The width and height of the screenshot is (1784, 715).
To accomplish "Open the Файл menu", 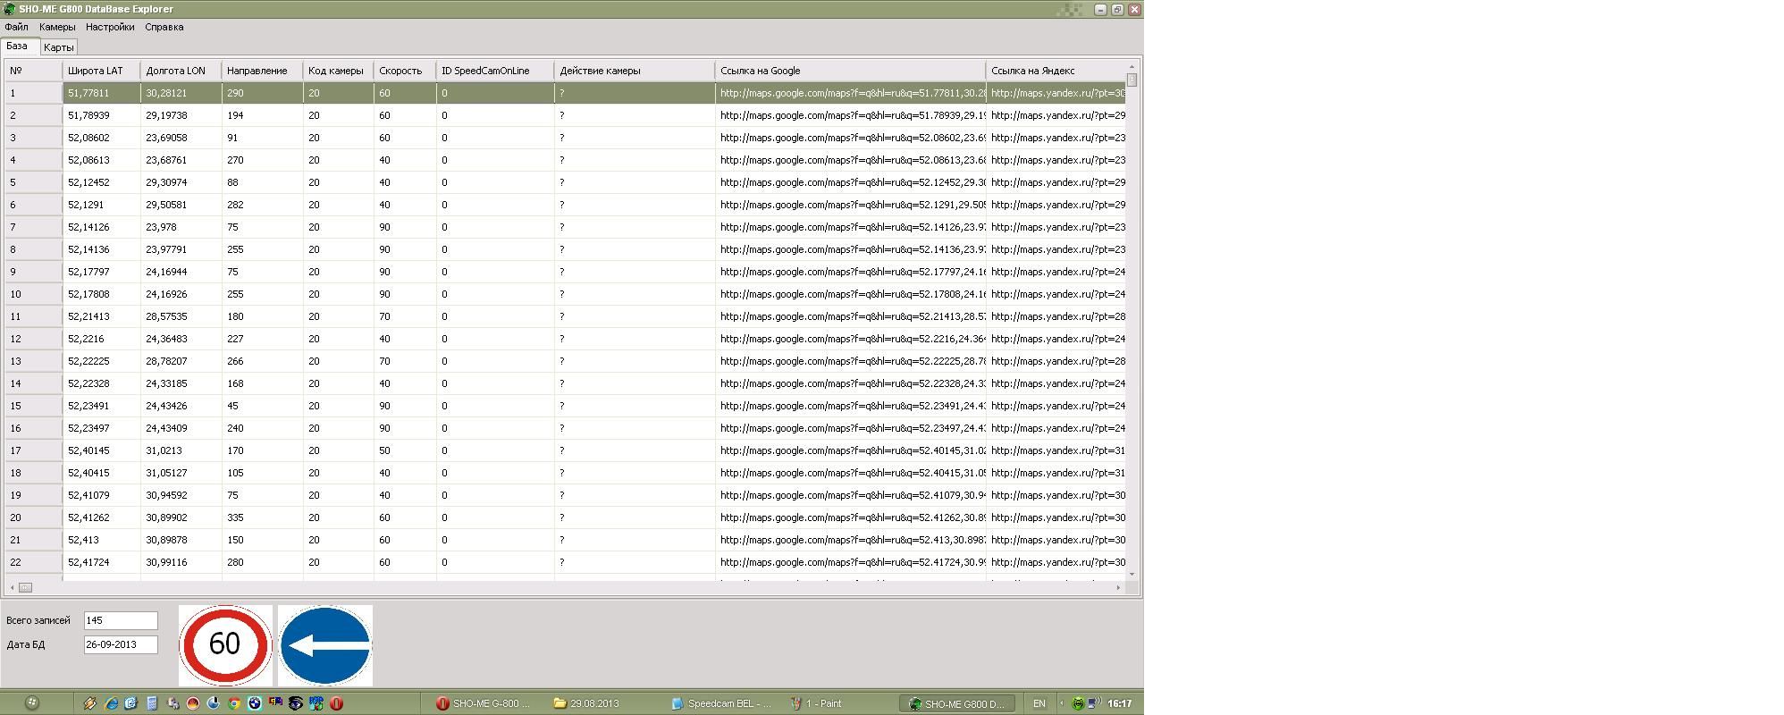I will [16, 27].
